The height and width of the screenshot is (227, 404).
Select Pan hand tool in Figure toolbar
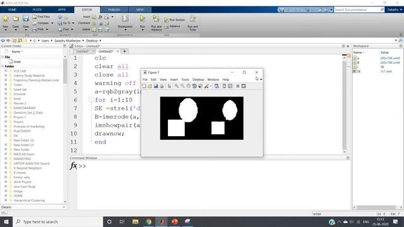(x=188, y=86)
